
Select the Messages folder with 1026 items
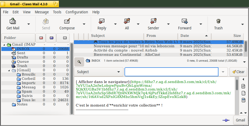tap(35, 87)
